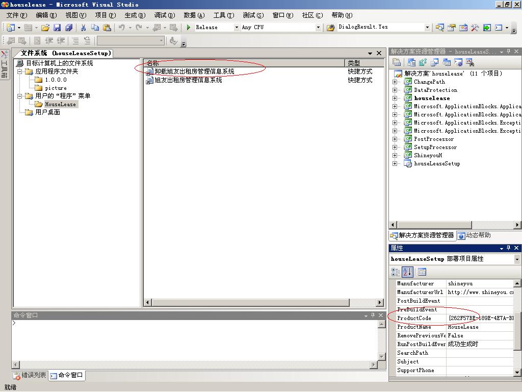Open File System Editor icon in Solution Explorer

(411, 62)
